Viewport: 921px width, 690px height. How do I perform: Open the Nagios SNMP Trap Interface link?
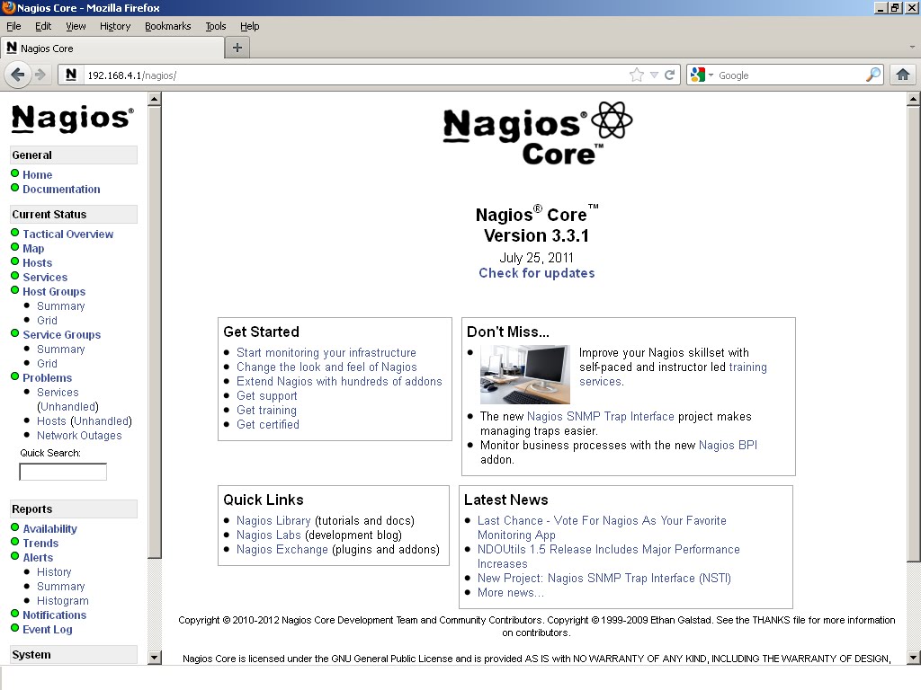point(600,417)
